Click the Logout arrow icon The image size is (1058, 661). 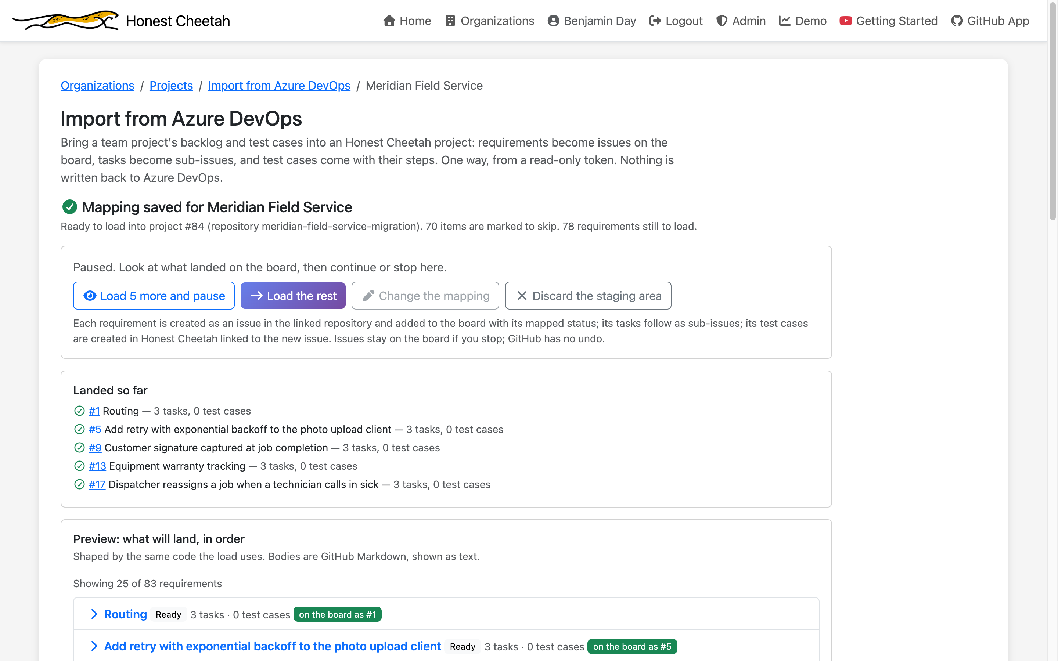[655, 21]
